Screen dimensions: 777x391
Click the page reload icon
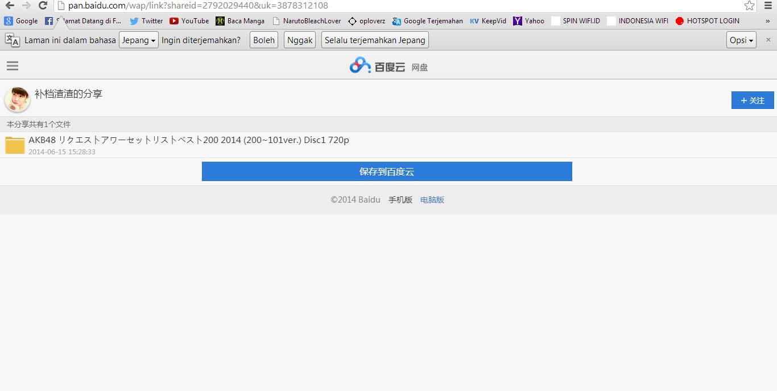point(43,6)
